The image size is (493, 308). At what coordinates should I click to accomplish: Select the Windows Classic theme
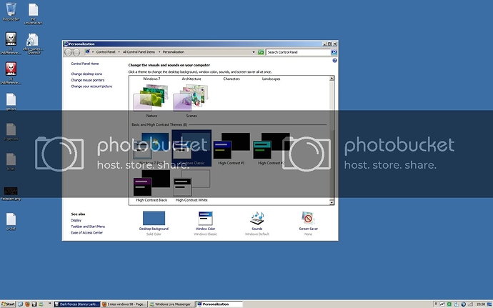(x=191, y=148)
